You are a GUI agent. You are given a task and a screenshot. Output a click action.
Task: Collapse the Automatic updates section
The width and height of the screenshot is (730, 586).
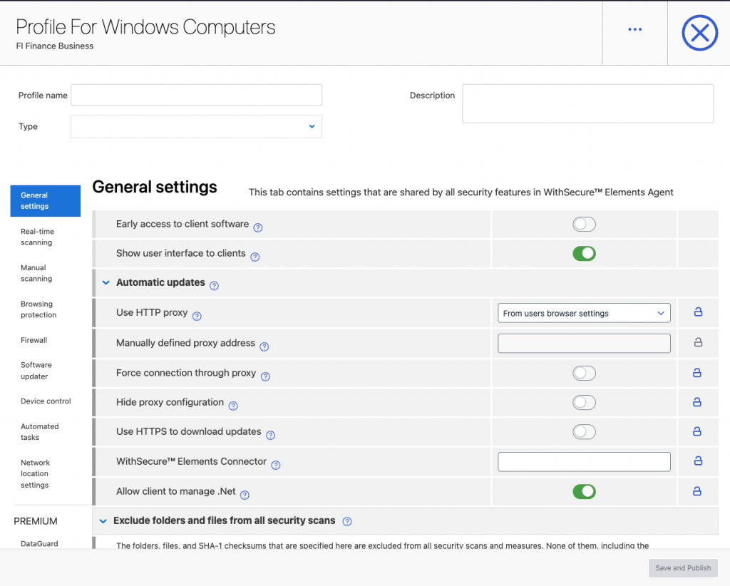coord(106,282)
